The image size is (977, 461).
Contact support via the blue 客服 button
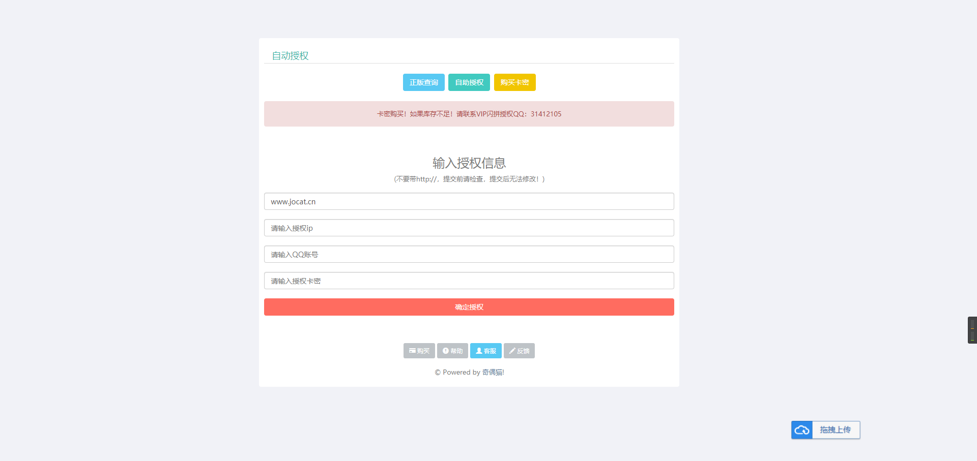(486, 351)
